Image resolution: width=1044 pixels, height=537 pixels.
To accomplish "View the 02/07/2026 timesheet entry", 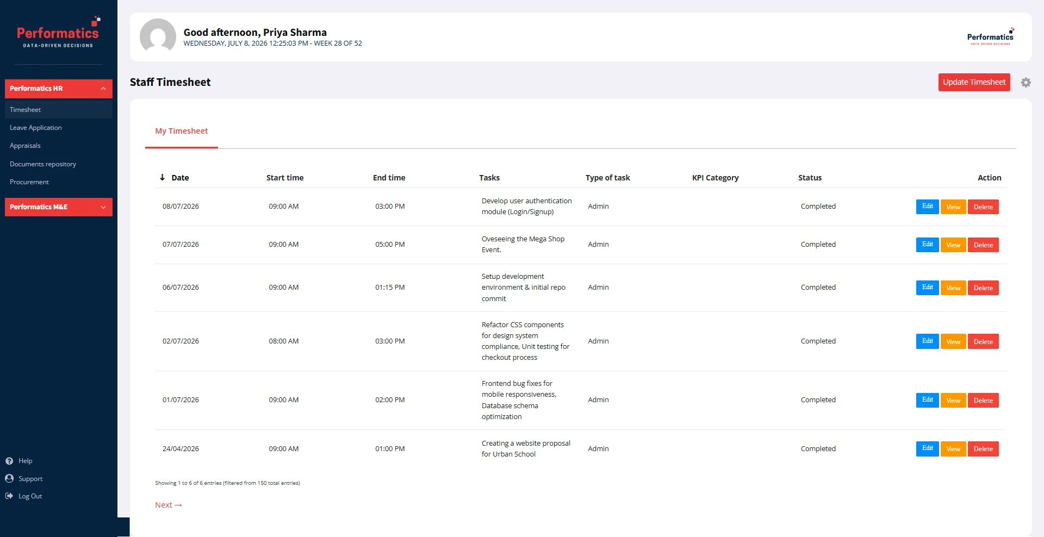I will click(953, 341).
